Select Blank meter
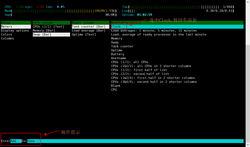This screenshot has width=250, height=147. [x=116, y=86]
